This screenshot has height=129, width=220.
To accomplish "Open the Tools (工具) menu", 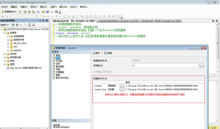I will 53,7.
